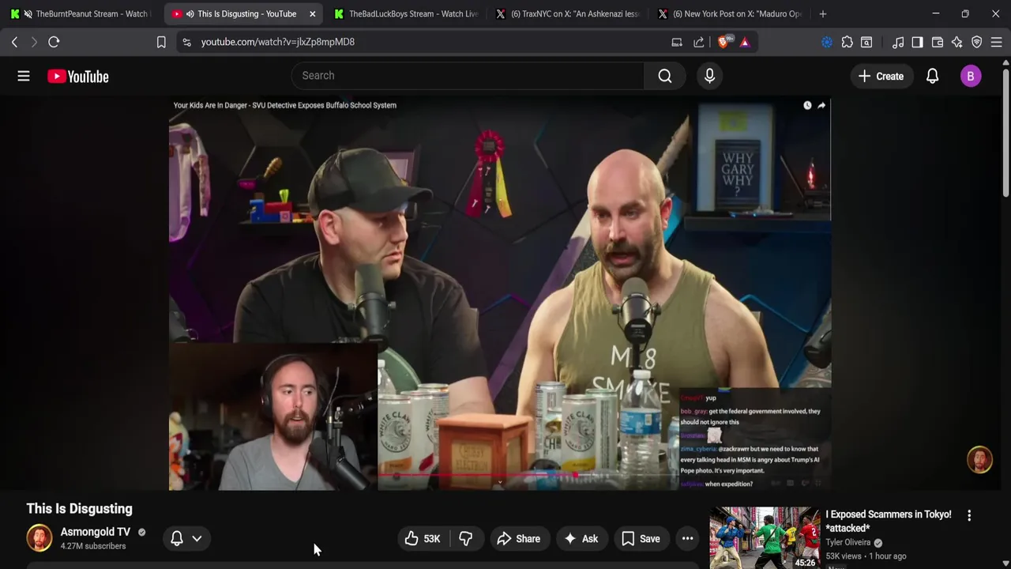Save the video to a playlist

click(x=641, y=539)
